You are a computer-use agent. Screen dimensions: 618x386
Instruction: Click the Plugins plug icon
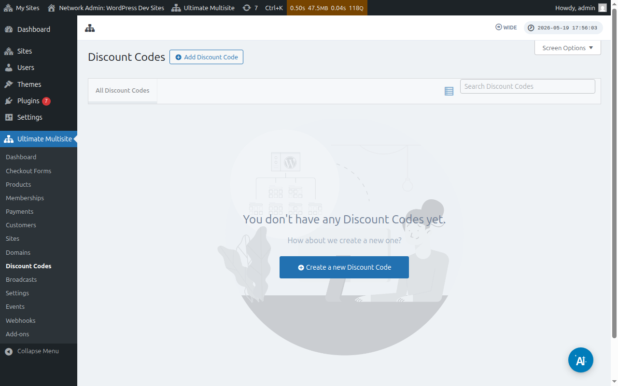(9, 101)
